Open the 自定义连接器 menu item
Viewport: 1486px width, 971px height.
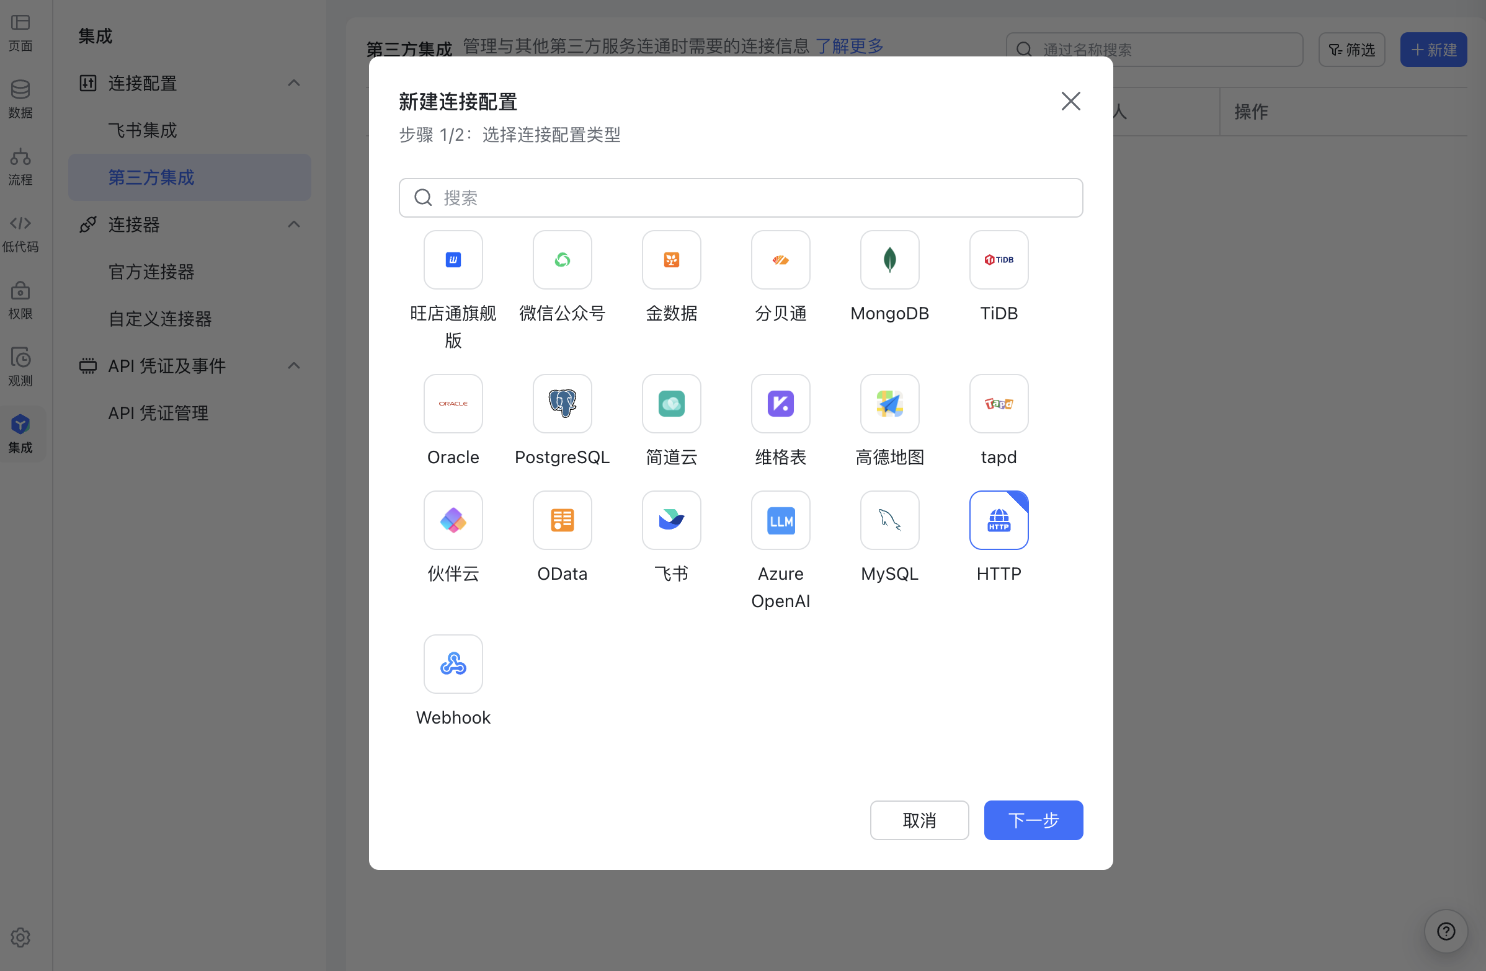click(x=189, y=319)
